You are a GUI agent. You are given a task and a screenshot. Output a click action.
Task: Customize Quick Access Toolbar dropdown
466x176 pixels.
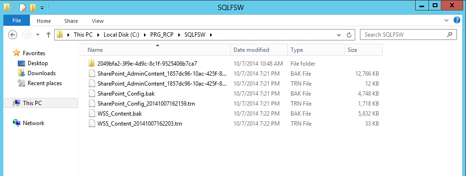point(42,8)
